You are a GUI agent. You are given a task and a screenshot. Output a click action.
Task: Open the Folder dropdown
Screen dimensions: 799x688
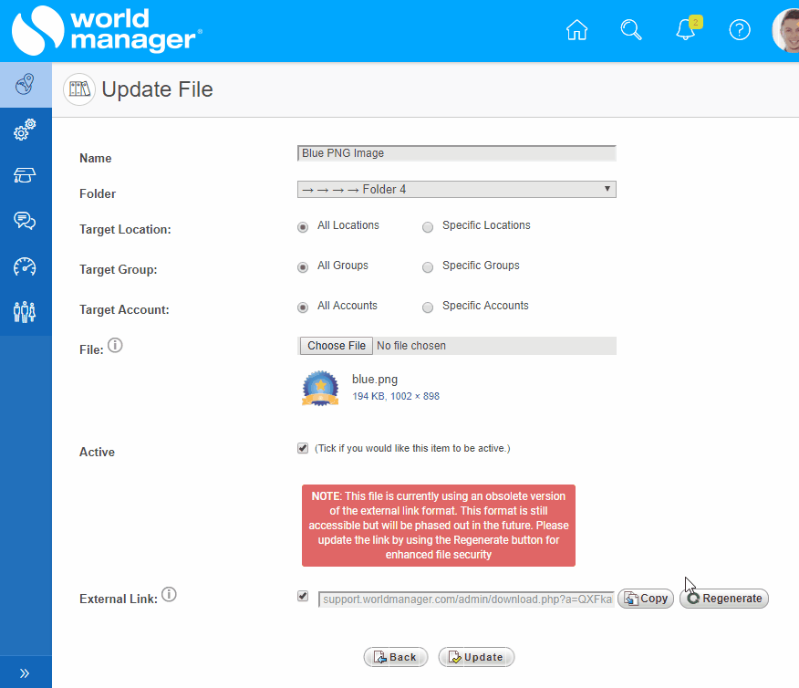457,190
